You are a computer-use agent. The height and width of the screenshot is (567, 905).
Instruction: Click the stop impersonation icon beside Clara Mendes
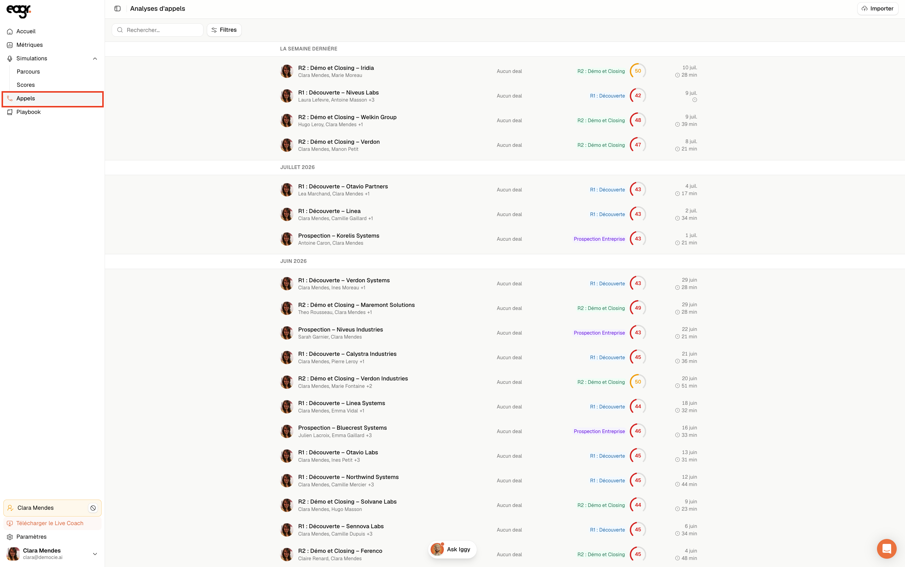point(93,508)
